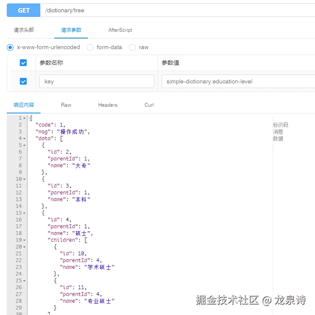Open the Curl response tab
Viewport: 315px width, 315px height.
point(149,105)
